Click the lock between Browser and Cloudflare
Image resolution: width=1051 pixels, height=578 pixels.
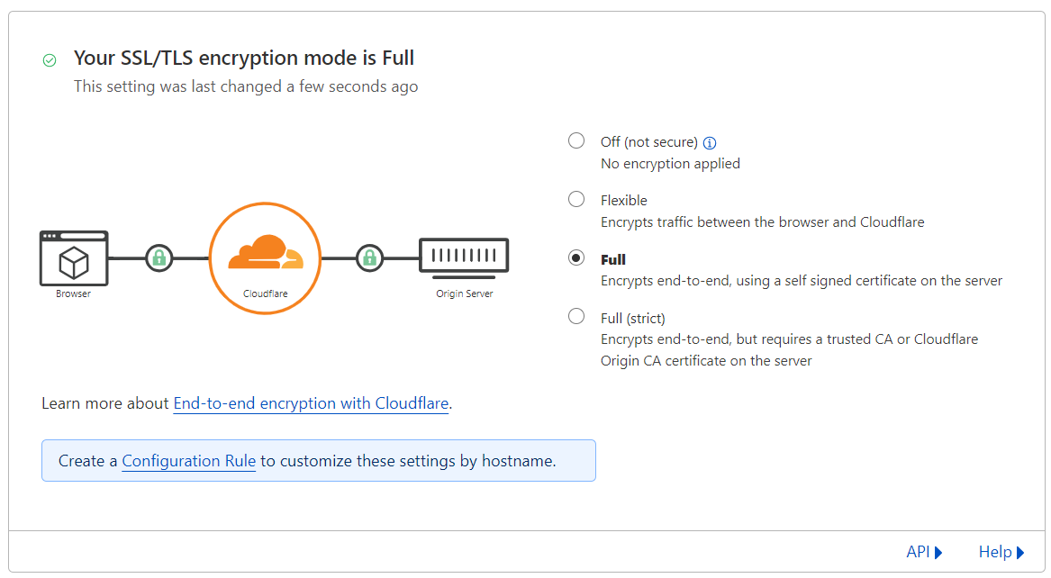click(159, 258)
